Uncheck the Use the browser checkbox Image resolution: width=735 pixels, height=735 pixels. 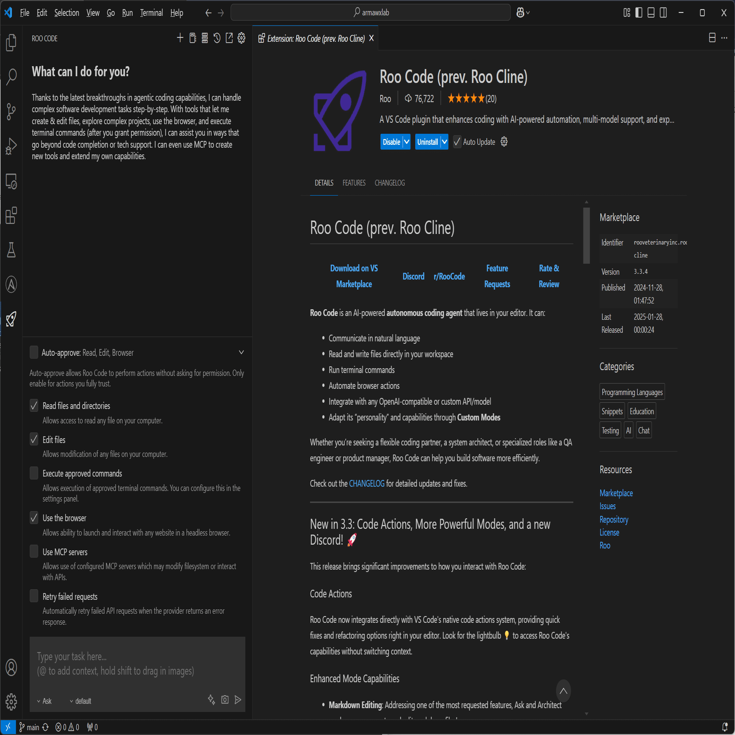point(34,518)
